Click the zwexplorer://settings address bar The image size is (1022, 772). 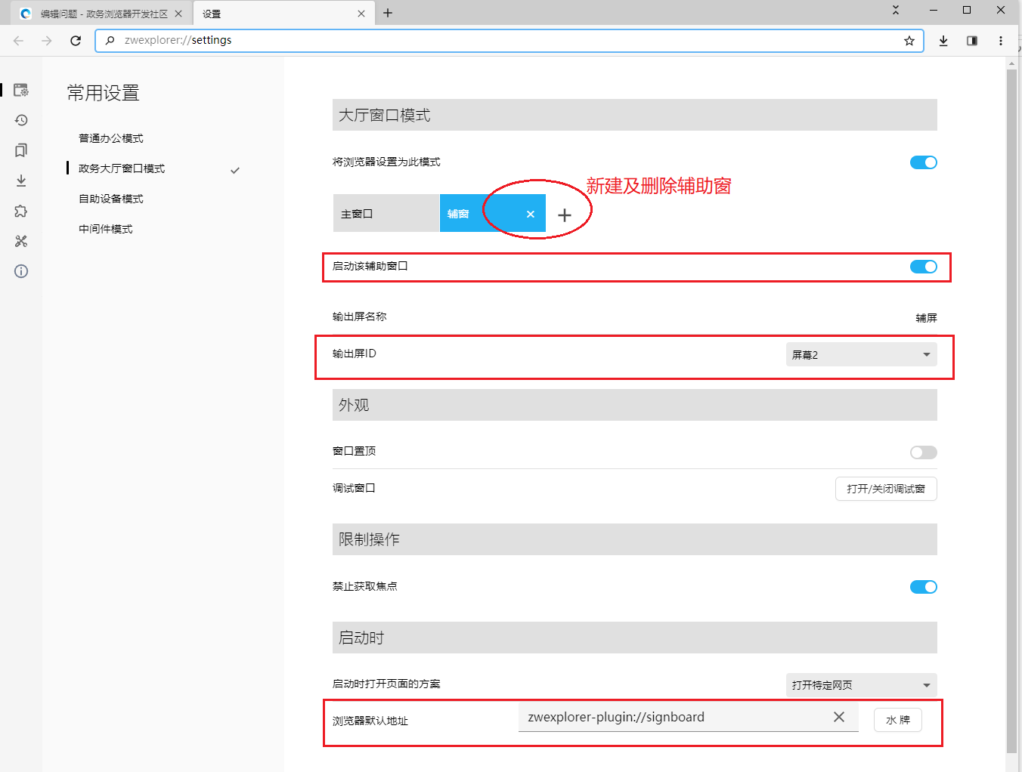(x=509, y=41)
